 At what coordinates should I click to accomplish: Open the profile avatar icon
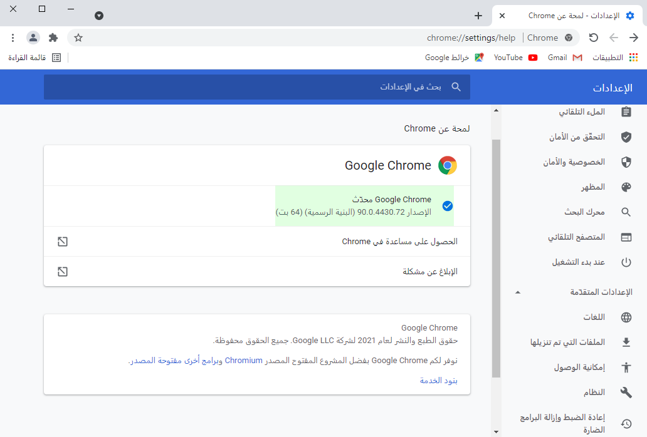click(33, 38)
